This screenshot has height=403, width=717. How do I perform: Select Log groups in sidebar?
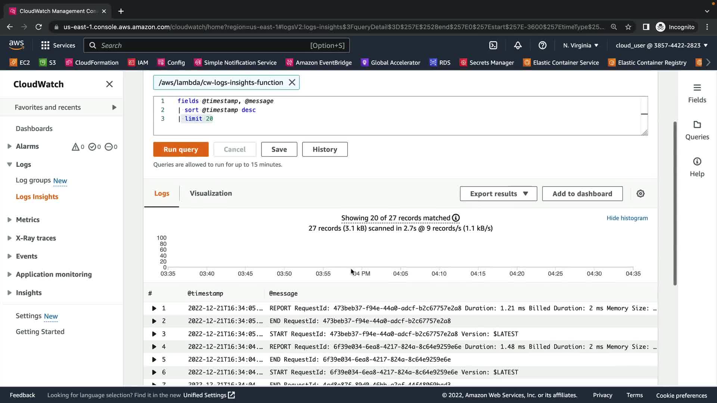point(33,180)
